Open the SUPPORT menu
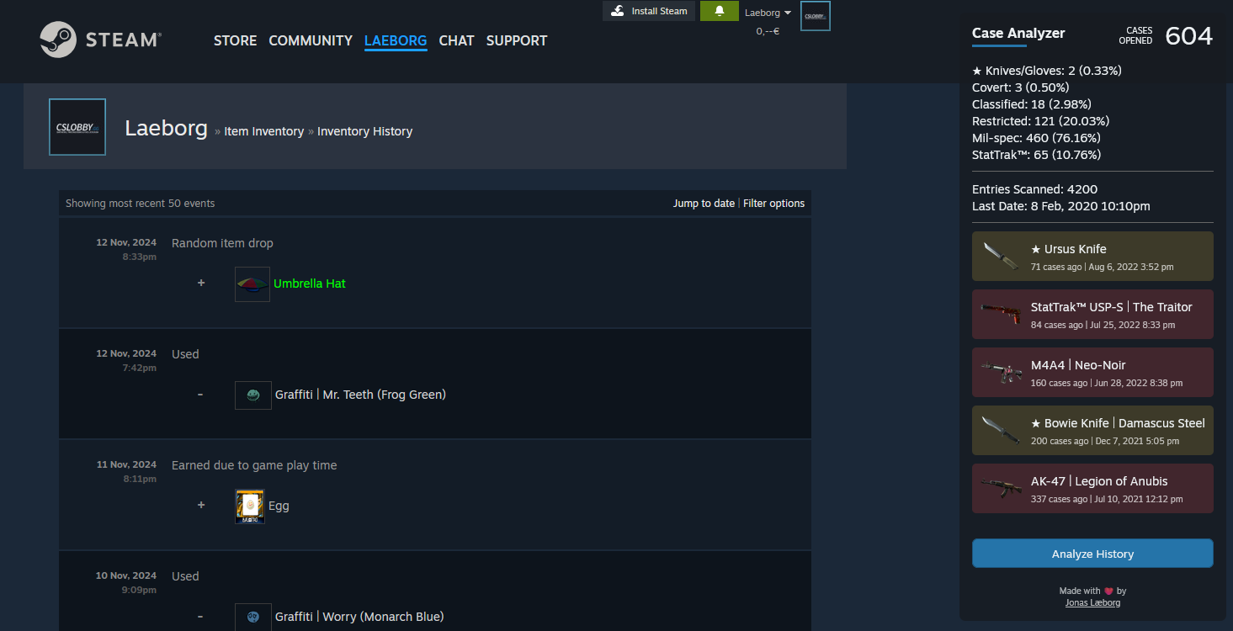Screen dimensions: 1233x631 tap(517, 40)
